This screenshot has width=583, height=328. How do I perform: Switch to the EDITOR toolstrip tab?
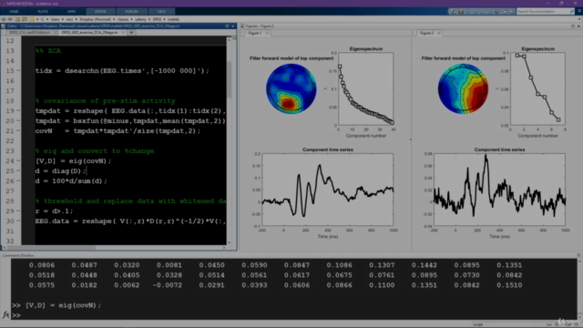[x=100, y=12]
